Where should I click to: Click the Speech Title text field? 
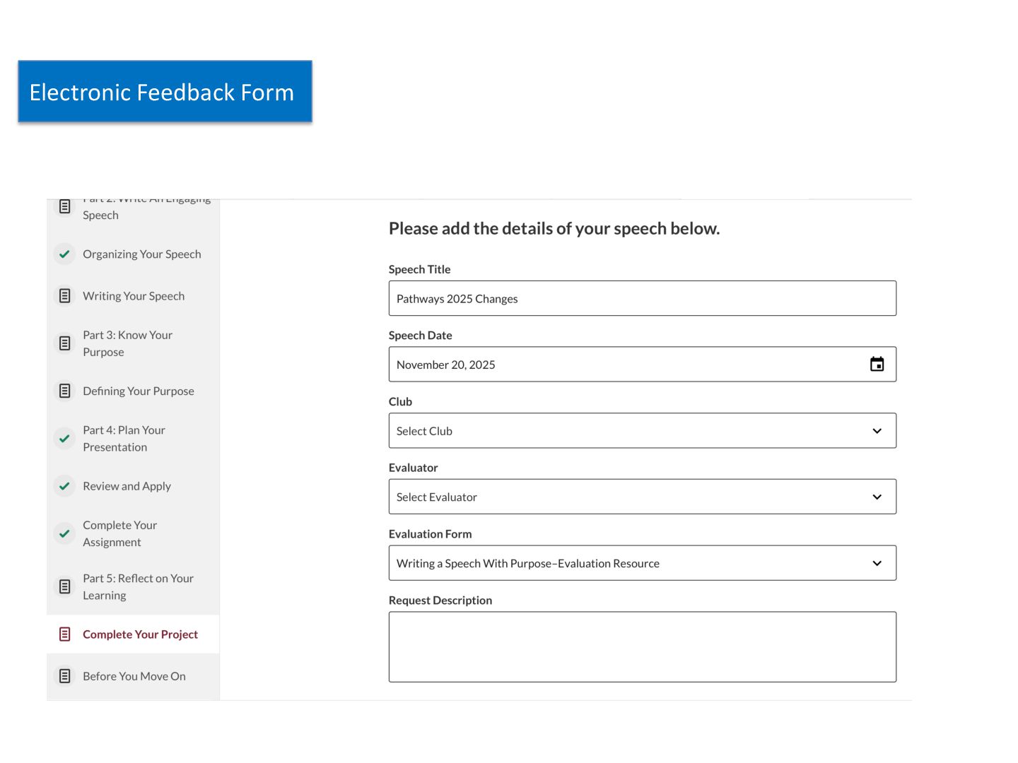tap(642, 299)
